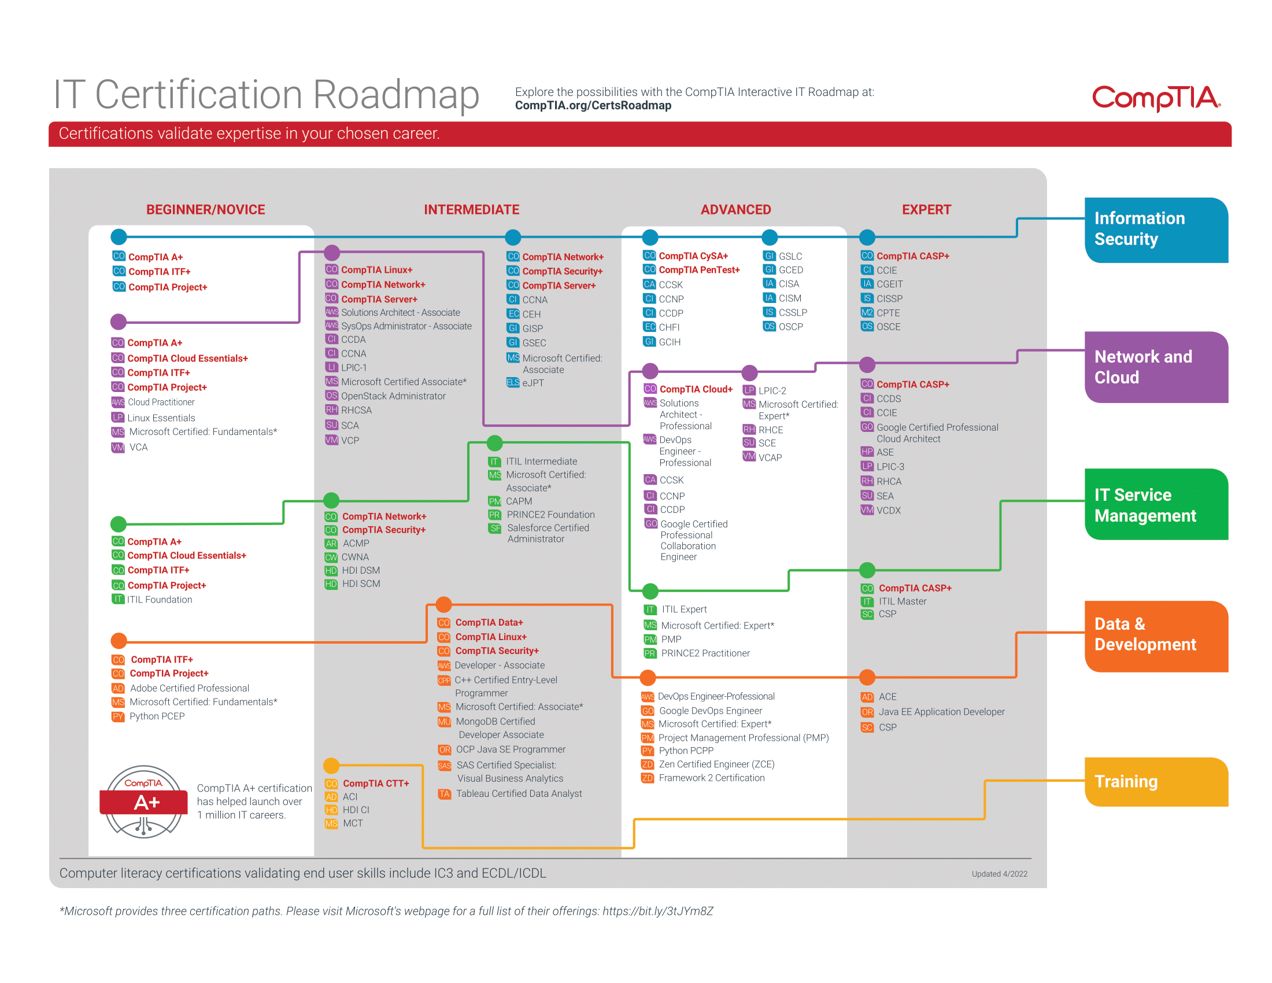
Task: Click the CompTIA A+ certification badge
Action: pyautogui.click(x=144, y=802)
